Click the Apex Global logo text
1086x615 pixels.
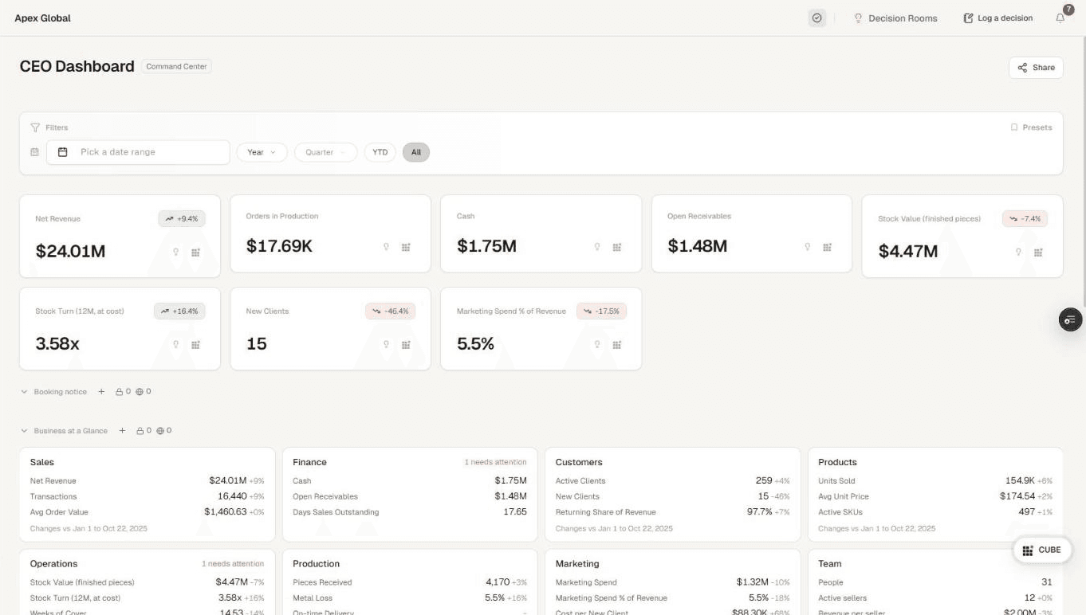coord(42,18)
